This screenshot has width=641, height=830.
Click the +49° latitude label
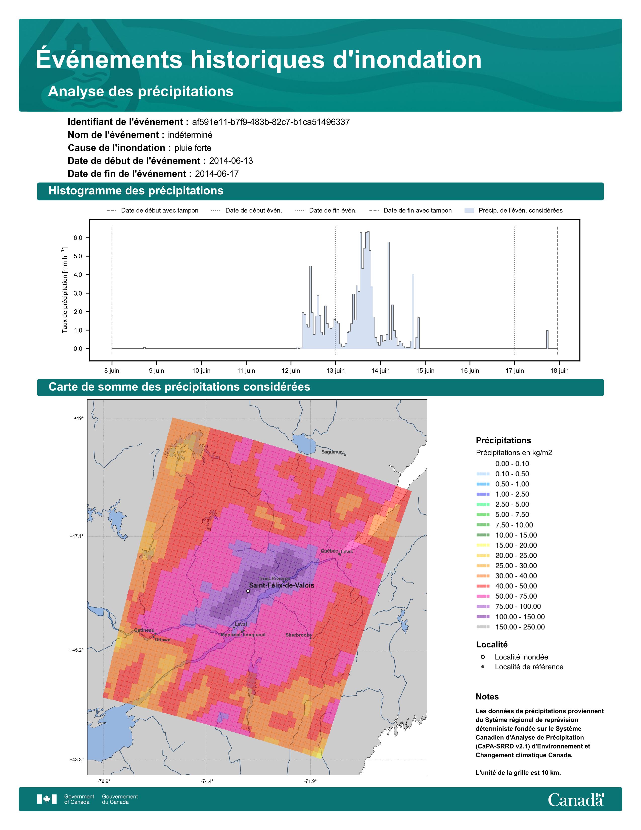(79, 419)
